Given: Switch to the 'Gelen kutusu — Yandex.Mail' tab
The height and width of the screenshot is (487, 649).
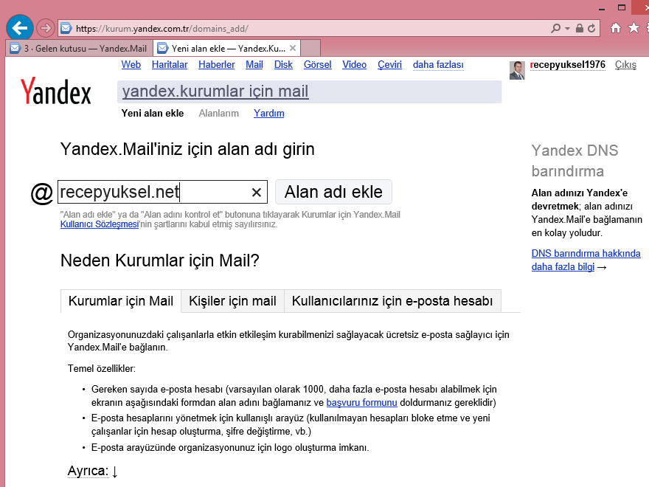Looking at the screenshot, I should 79,48.
